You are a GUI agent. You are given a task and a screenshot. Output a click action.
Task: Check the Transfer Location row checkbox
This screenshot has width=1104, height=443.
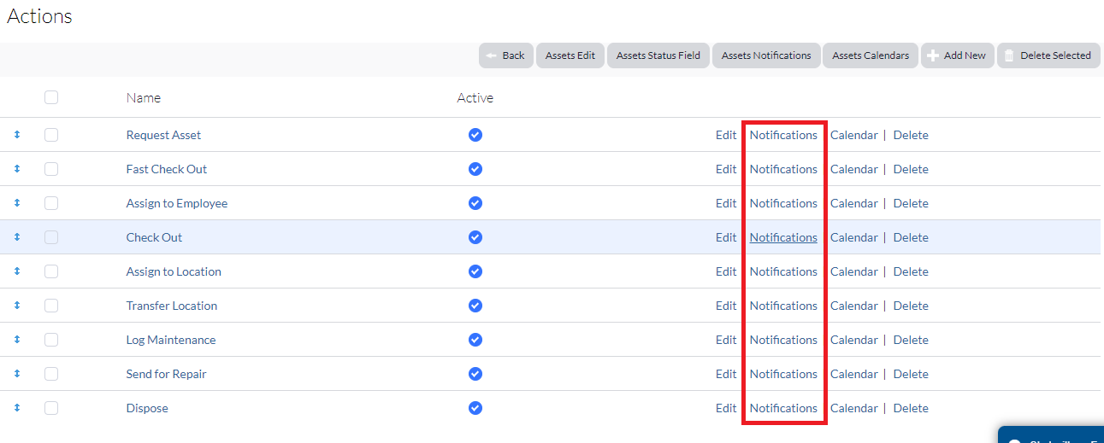(51, 306)
